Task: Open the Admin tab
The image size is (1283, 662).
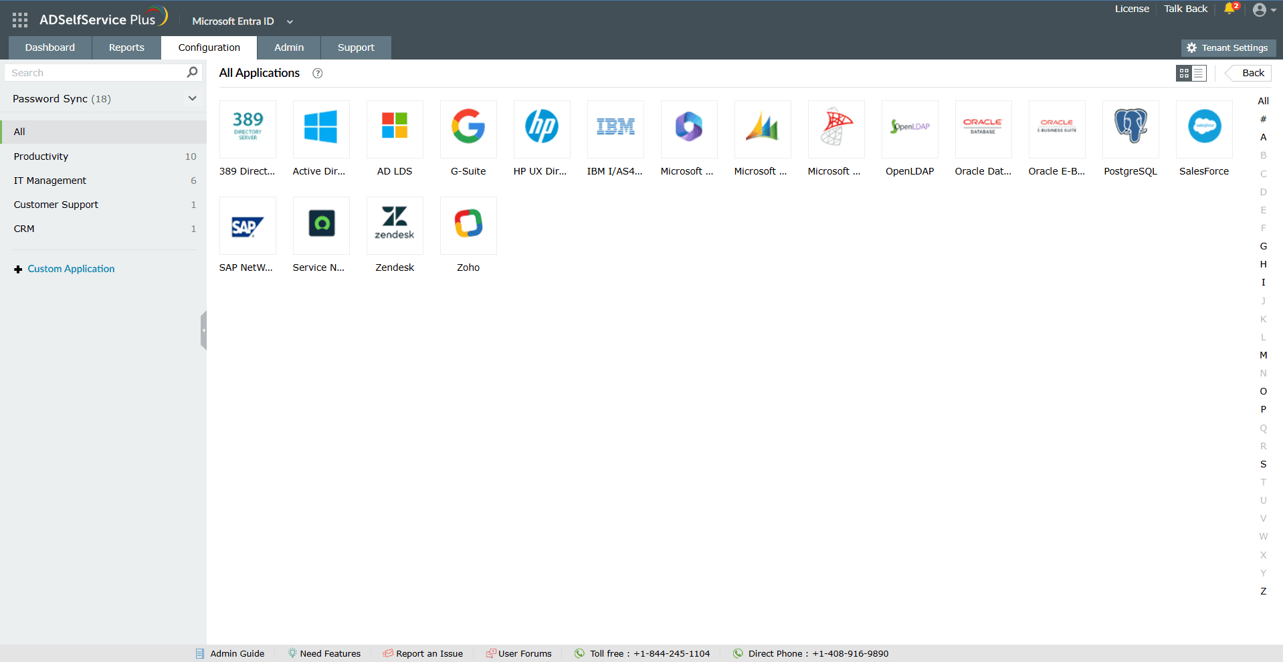Action: coord(289,47)
